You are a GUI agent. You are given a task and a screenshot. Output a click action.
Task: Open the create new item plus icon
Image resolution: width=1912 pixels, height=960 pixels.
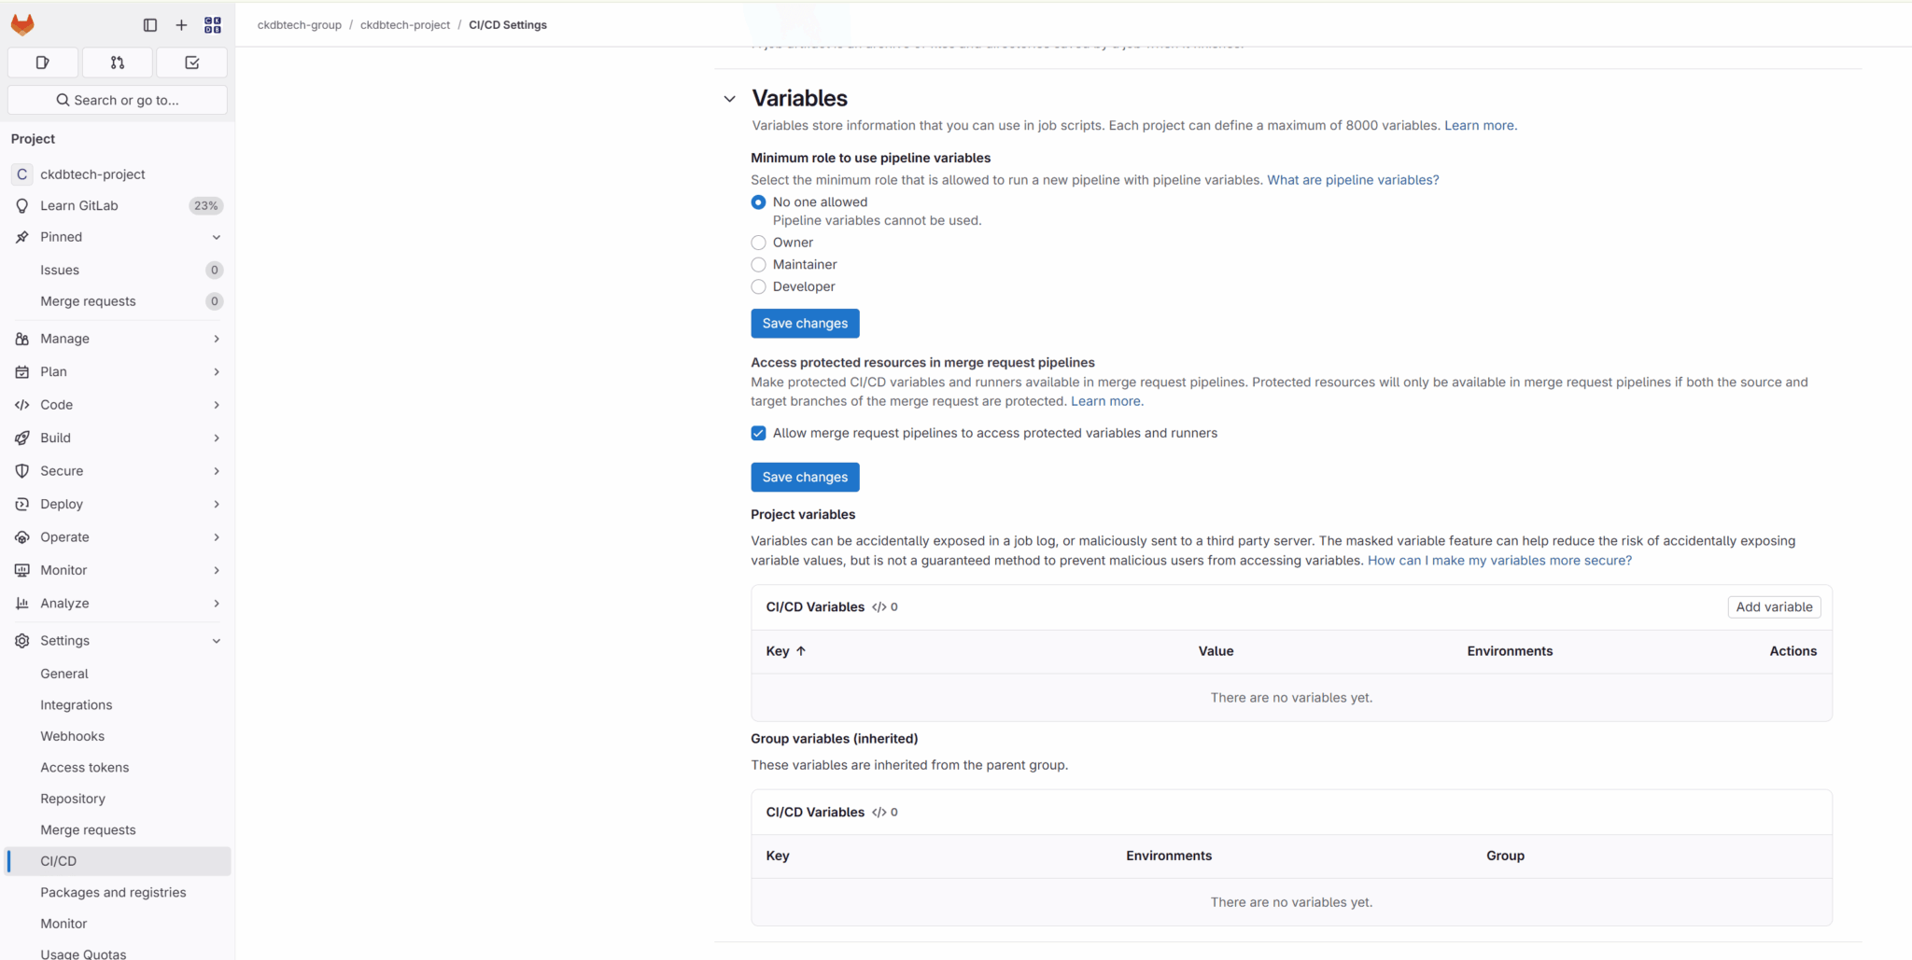click(x=181, y=25)
